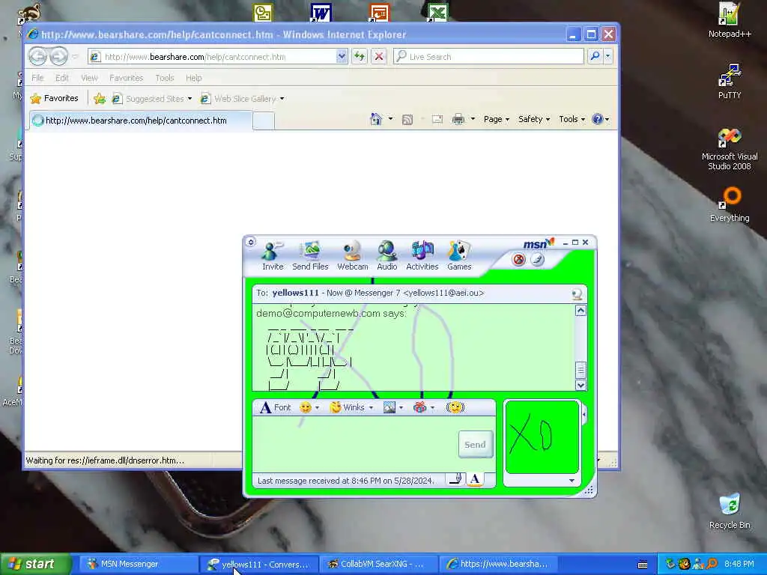Click the Forward button in Internet Explorer
The height and width of the screenshot is (575, 767).
coord(58,56)
